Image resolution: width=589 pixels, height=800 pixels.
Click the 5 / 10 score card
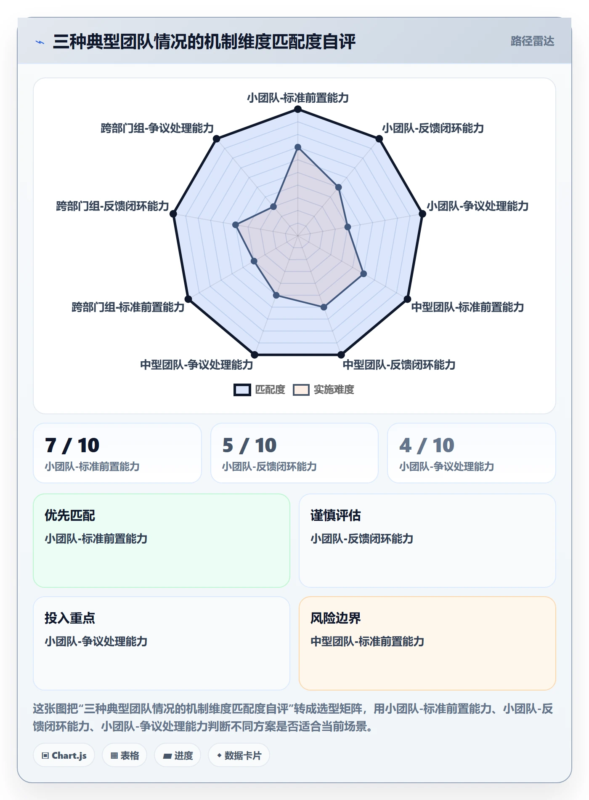pos(294,453)
